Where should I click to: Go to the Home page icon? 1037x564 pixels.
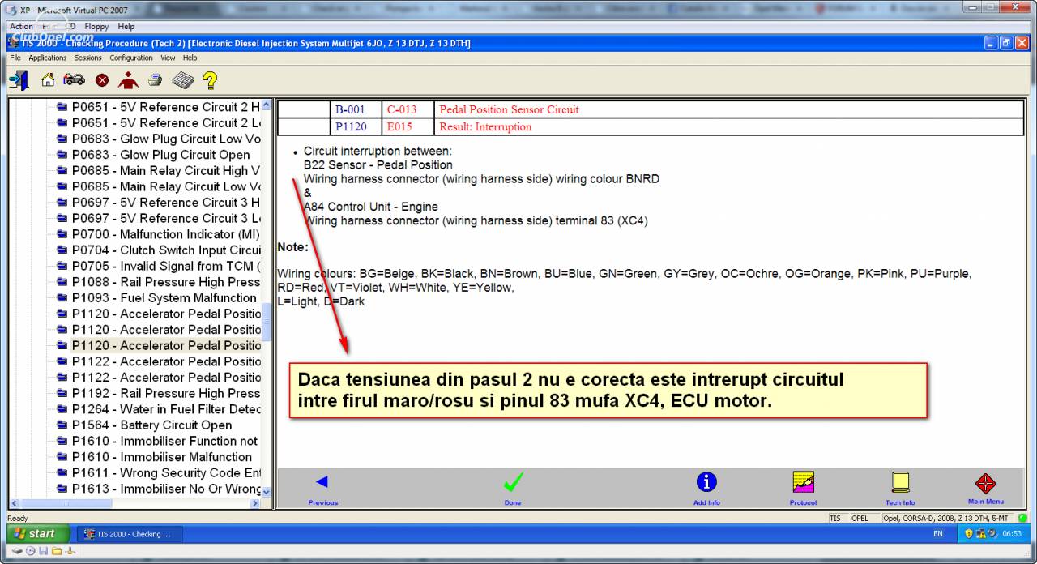click(48, 79)
